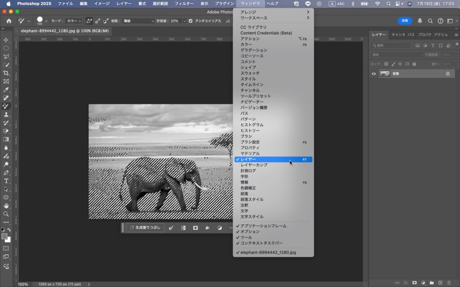This screenshot has width=460, height=287.
Task: Expand the brush preset picker arrow
Action: 46,21
